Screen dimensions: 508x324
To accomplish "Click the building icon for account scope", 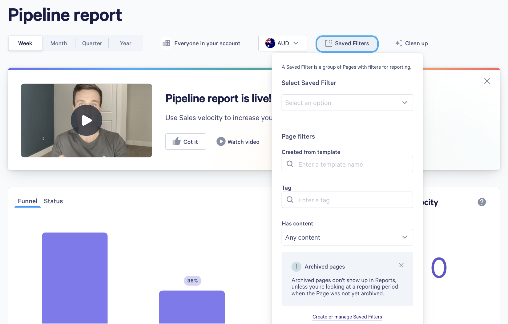I will pos(166,43).
